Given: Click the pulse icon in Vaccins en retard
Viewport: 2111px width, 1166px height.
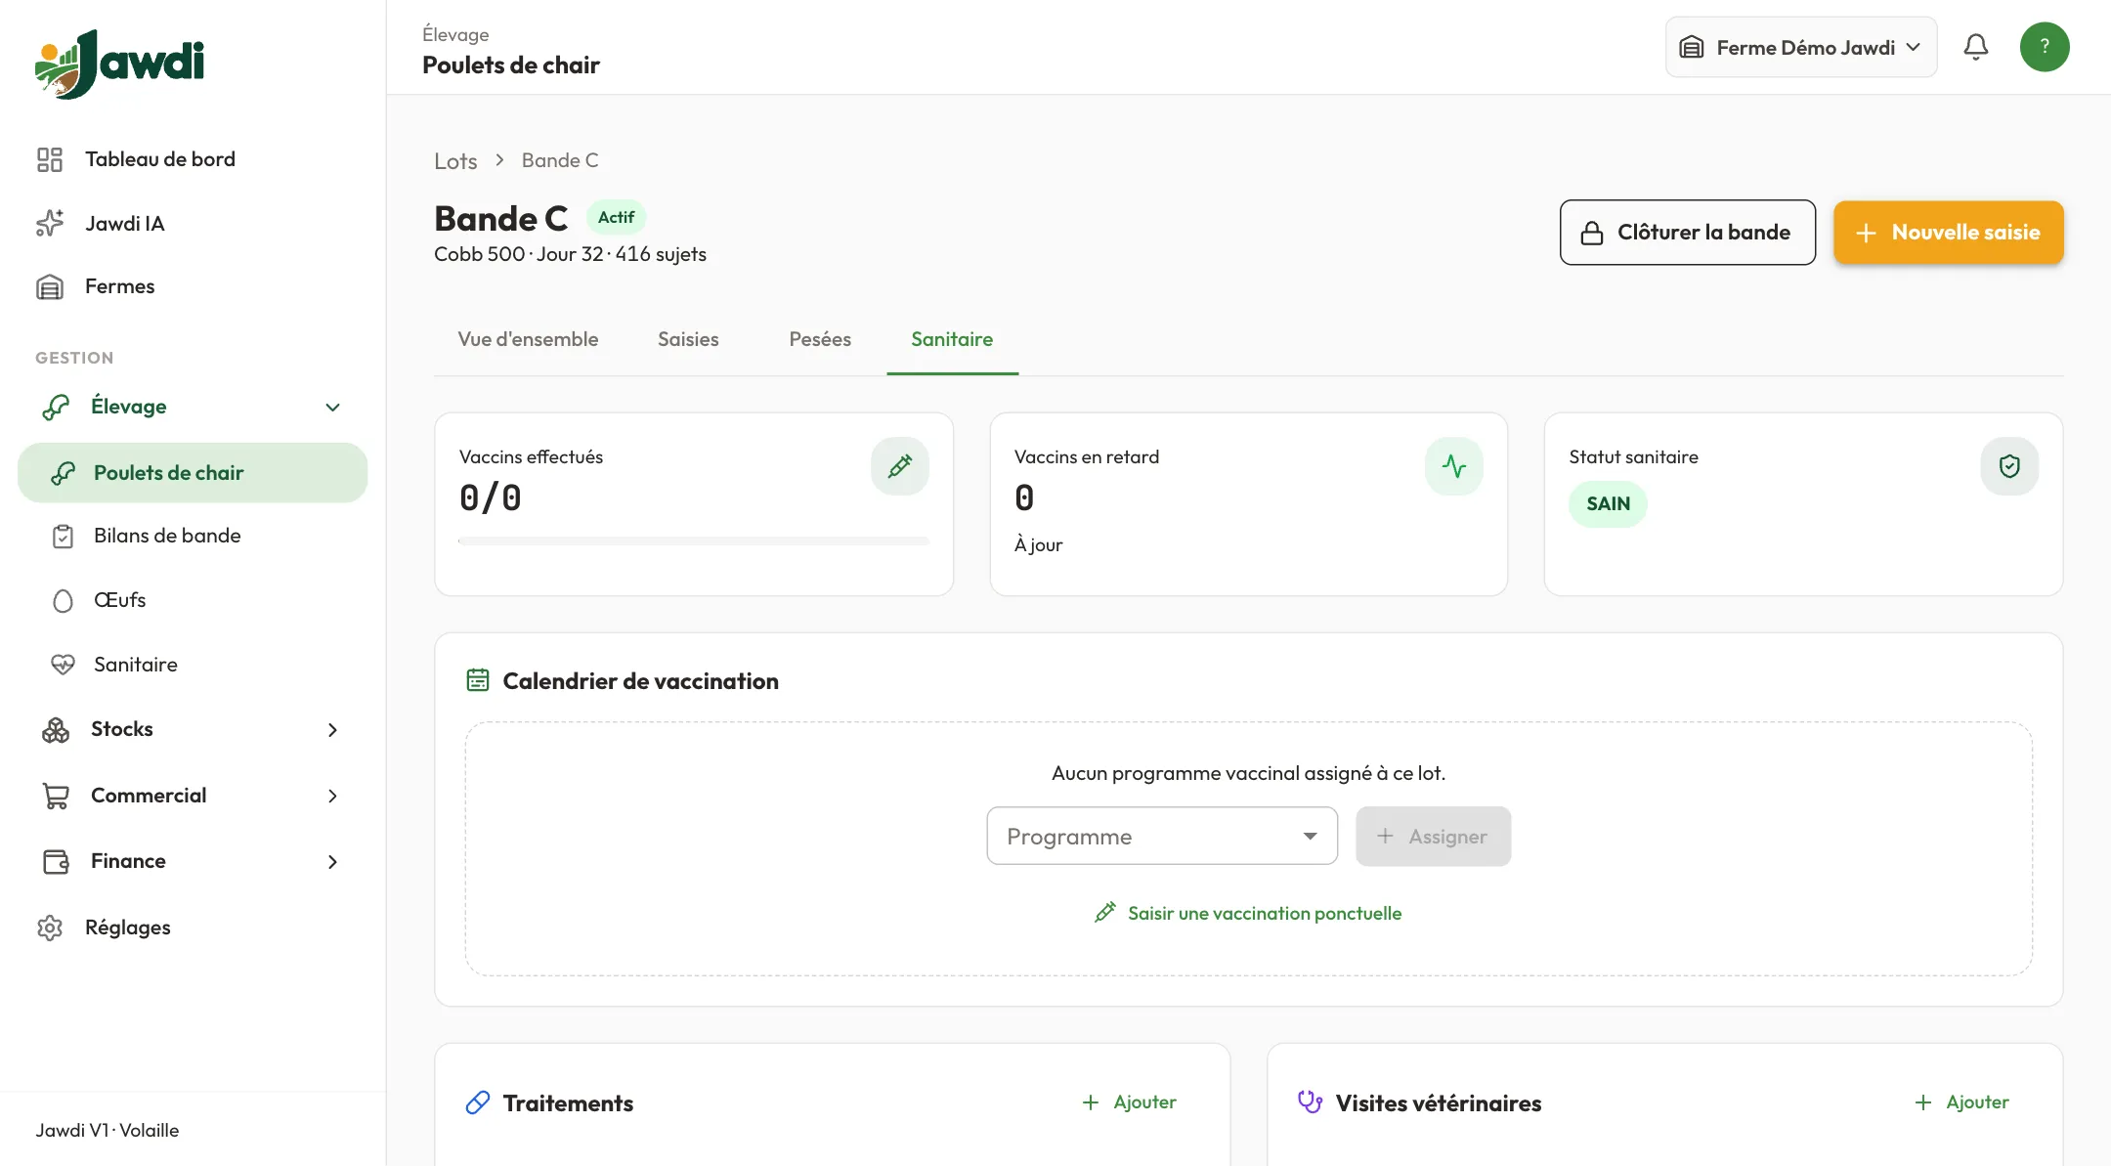Looking at the screenshot, I should tap(1453, 466).
